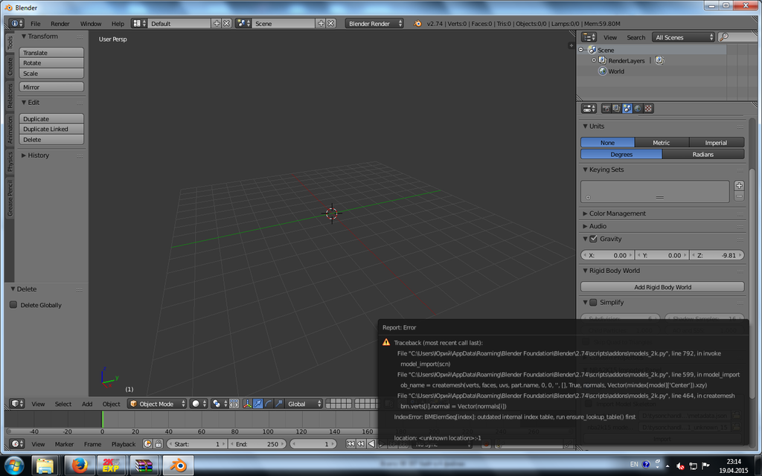Select Degrees rotation units
762x476 pixels.
pyautogui.click(x=621, y=154)
